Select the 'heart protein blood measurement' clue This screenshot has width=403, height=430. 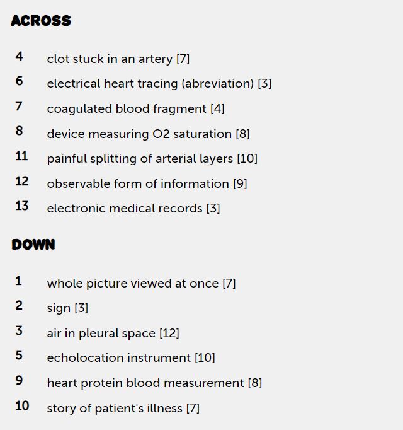pos(154,383)
